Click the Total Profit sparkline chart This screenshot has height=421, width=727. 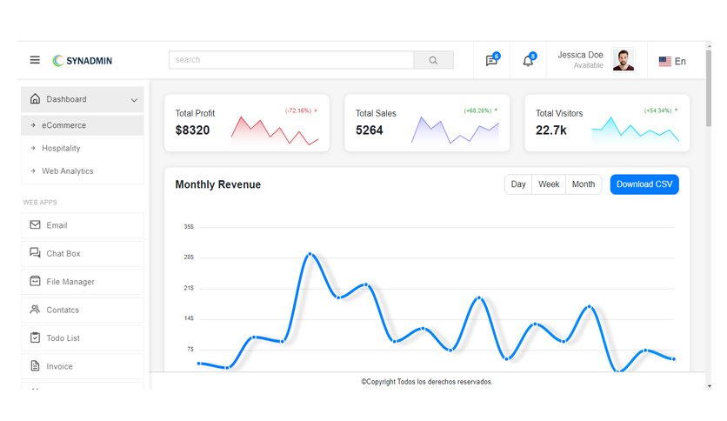(275, 130)
